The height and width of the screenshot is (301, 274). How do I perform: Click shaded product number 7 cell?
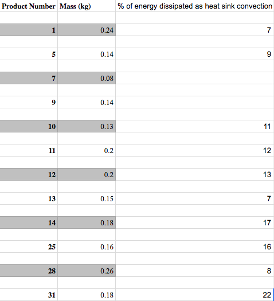pos(29,78)
